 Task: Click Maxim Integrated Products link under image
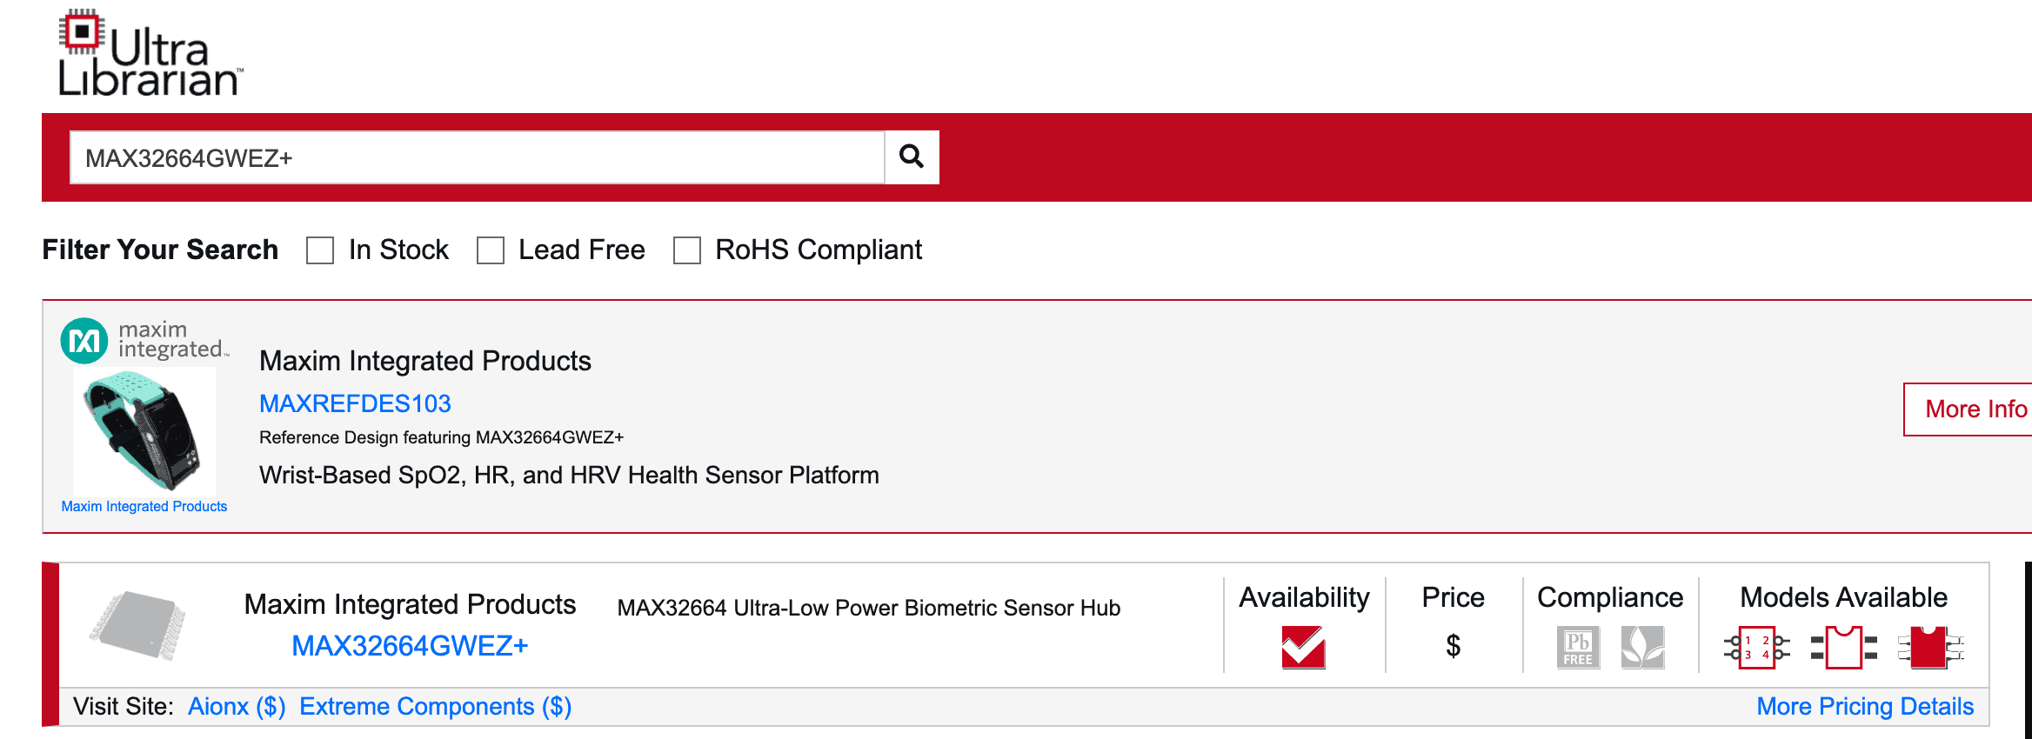coord(144,507)
